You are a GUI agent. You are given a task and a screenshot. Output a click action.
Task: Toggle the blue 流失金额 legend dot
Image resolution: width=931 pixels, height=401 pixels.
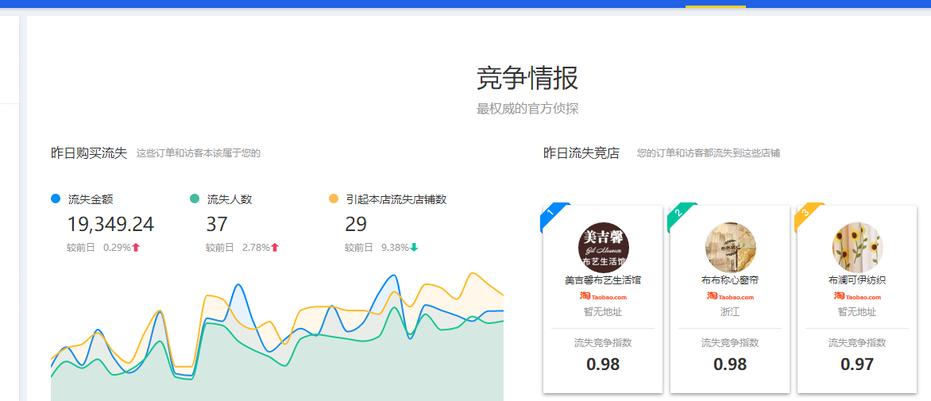[56, 199]
